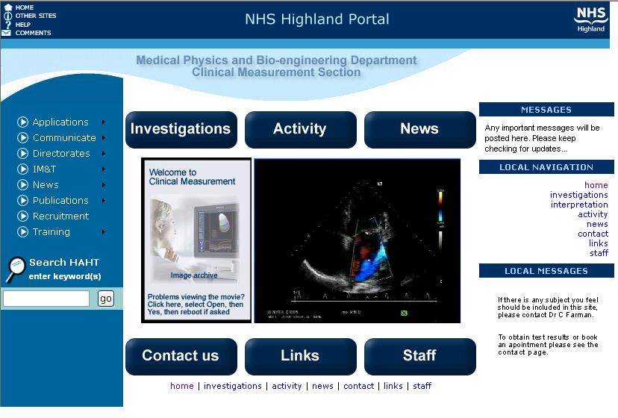Click staff in the footer links

[422, 386]
